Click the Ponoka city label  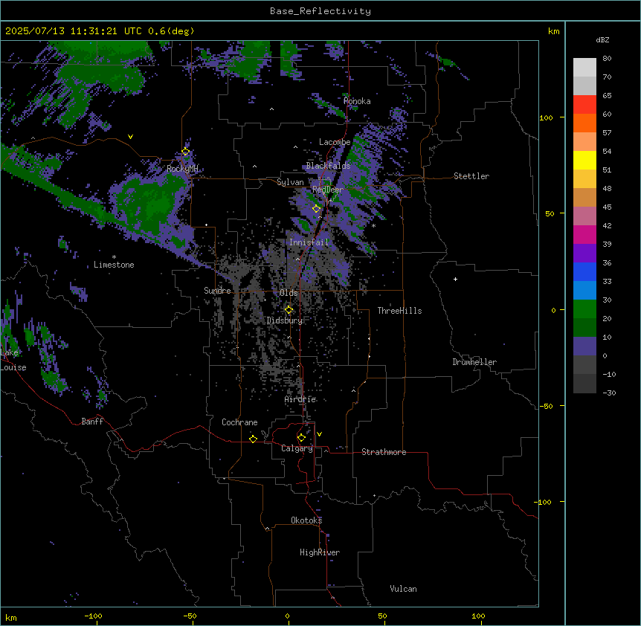(357, 101)
